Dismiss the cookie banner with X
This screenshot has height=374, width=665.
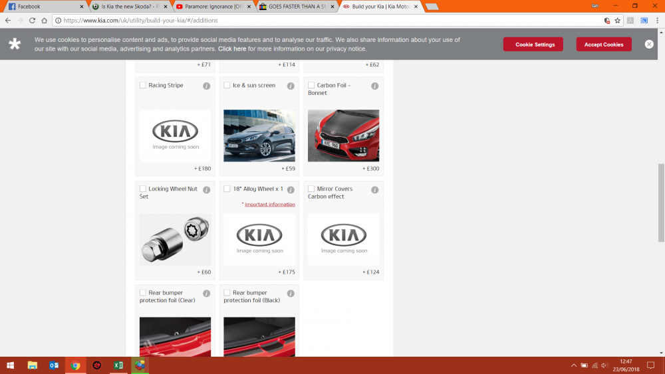coord(649,44)
